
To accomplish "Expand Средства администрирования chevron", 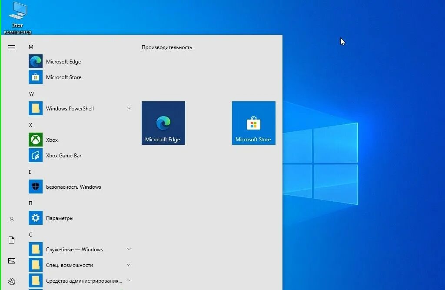I will 129,280.
